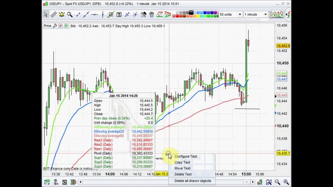The width and height of the screenshot is (333, 187).
Task: Click the Price panel label
Action: 47,26
